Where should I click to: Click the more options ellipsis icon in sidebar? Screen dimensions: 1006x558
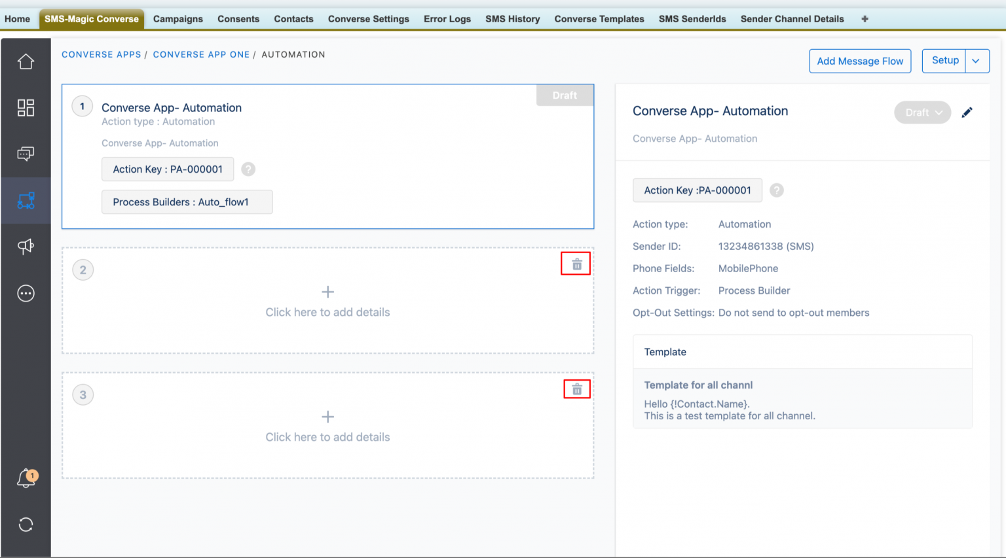coord(26,293)
